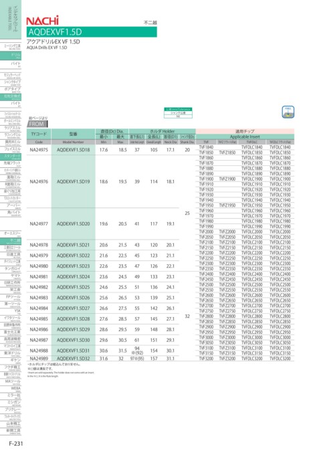Open the ギケン index tab
The image size is (321, 453).
11,361
